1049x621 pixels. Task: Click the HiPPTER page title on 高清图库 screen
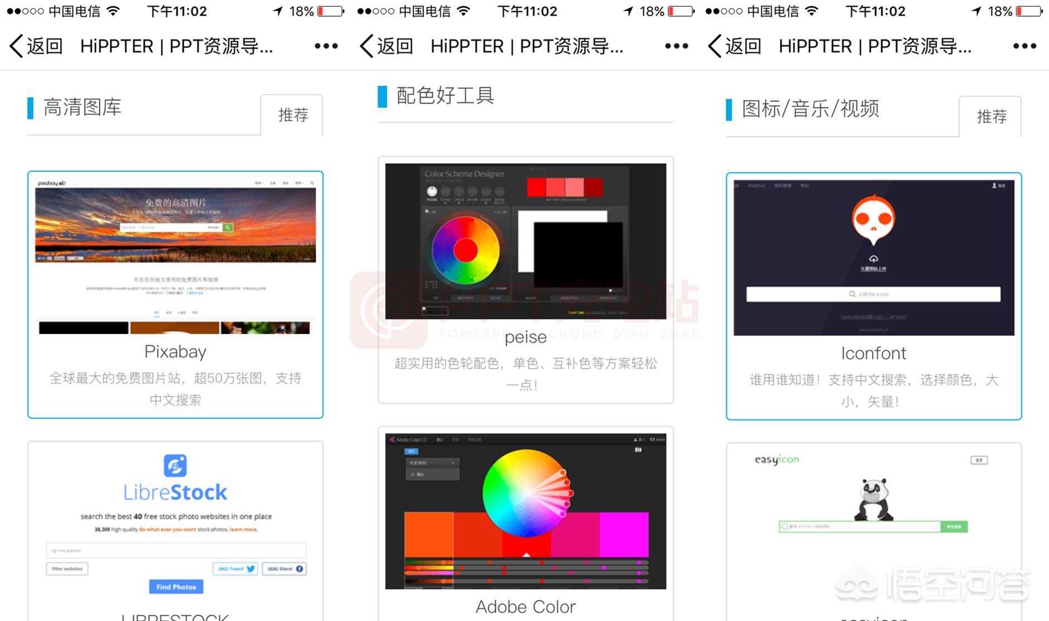click(x=176, y=46)
